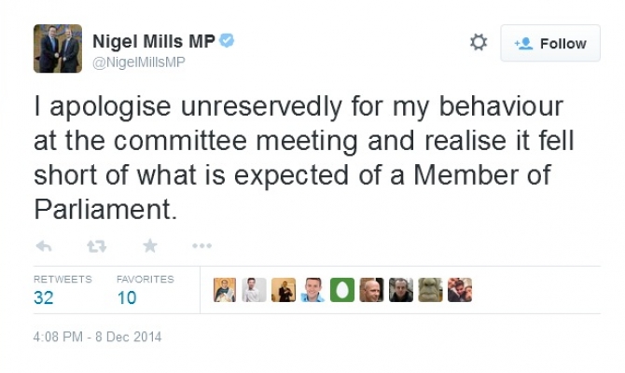View the 32 retweets list
Image resolution: width=625 pixels, height=373 pixels.
click(44, 297)
